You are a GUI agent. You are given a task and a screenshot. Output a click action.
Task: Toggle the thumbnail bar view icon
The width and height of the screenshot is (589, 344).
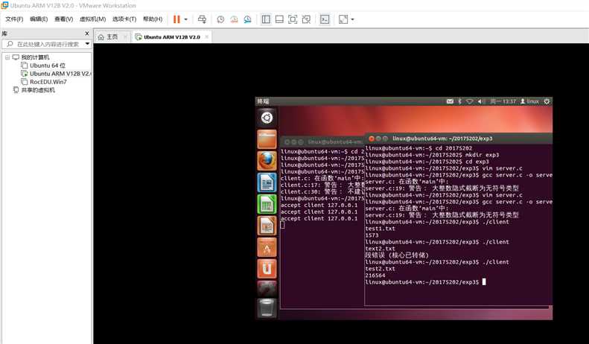point(279,19)
